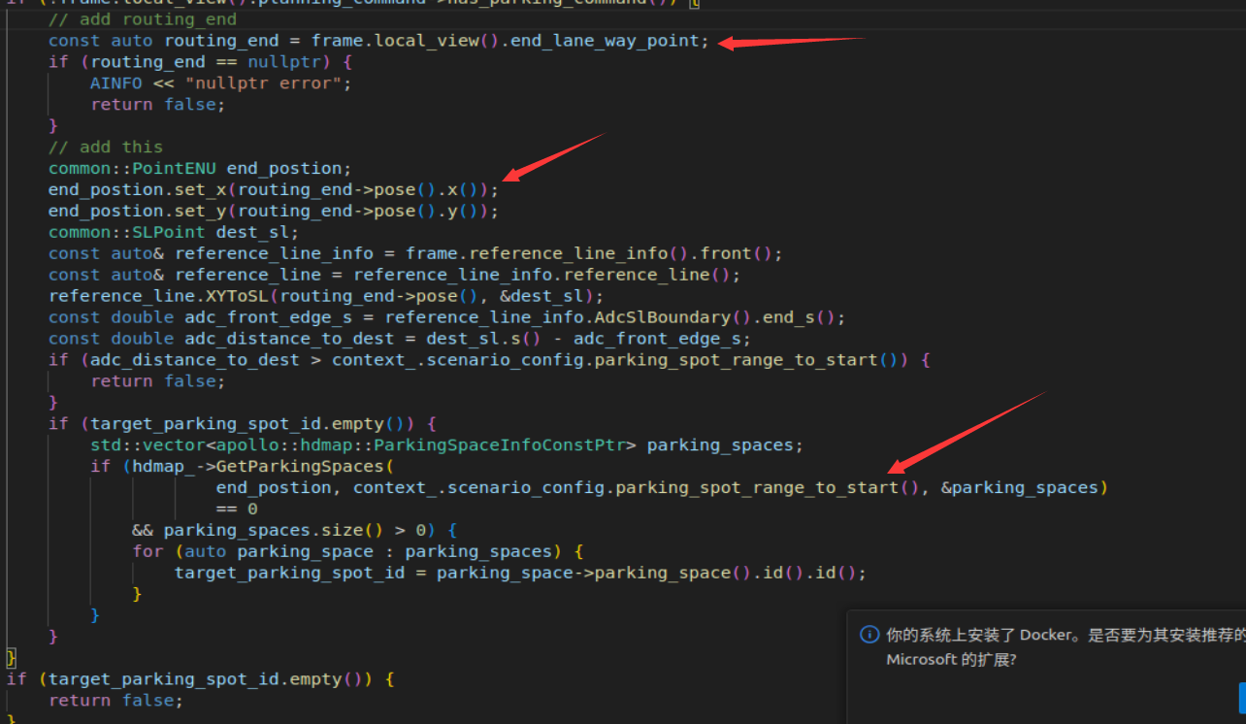The image size is (1246, 724).
Task: Click the "// add this" comment
Action: (106, 148)
